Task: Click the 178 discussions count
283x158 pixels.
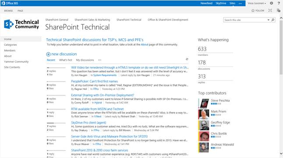Action: 202,62
